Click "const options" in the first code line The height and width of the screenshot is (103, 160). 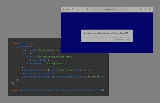pos(20,43)
